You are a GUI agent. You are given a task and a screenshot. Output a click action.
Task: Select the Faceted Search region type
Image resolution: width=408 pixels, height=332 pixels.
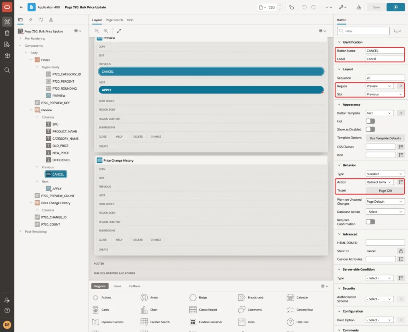[x=155, y=322]
